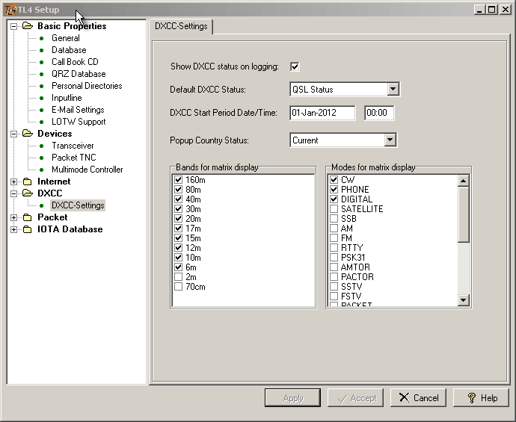The image size is (516, 422).
Task: Open Database settings in tree
Action: pyautogui.click(x=69, y=50)
